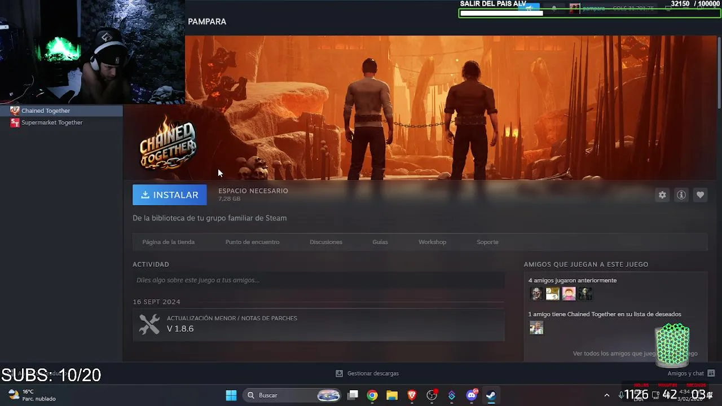
Task: Open Ver todos los amigos link
Action: point(635,354)
